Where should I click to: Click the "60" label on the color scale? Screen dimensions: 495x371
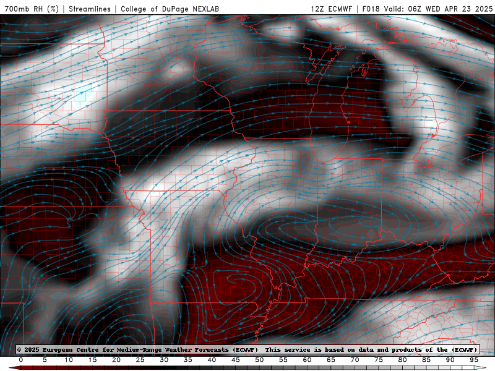307,360
